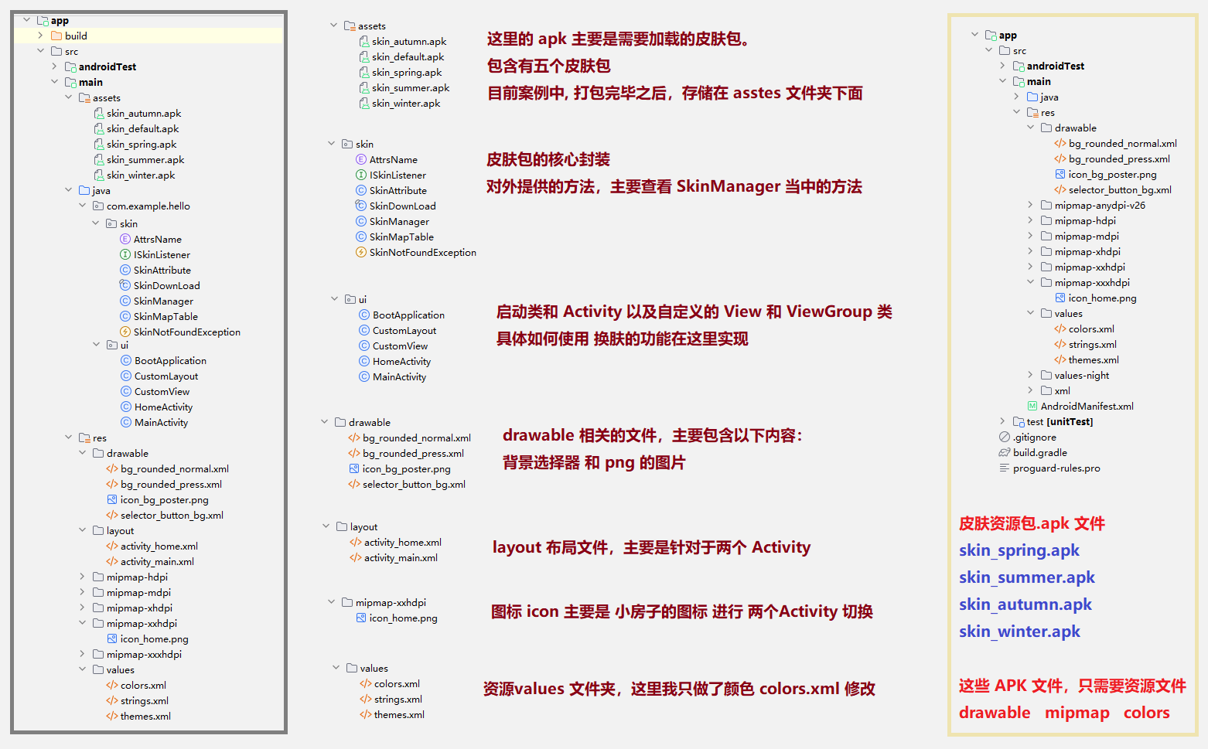Click red 'drawable' word at bottom right

coord(995,713)
